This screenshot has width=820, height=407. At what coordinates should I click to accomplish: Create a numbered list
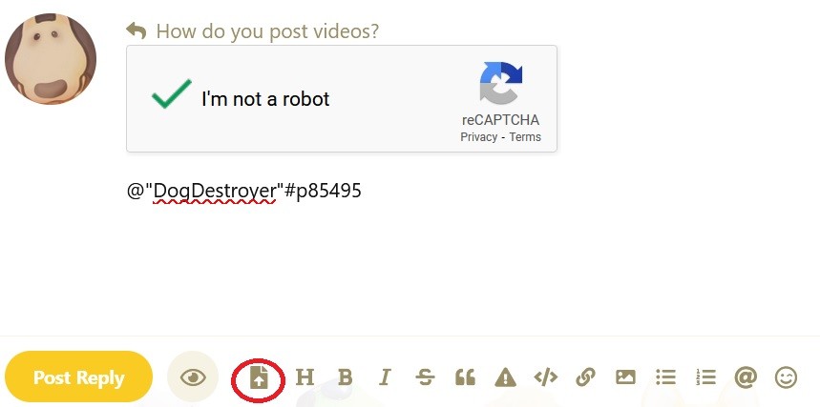tap(705, 376)
